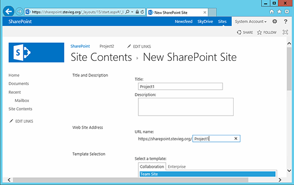Open SkyDrive from the suite bar
294x185 pixels.
pos(205,22)
